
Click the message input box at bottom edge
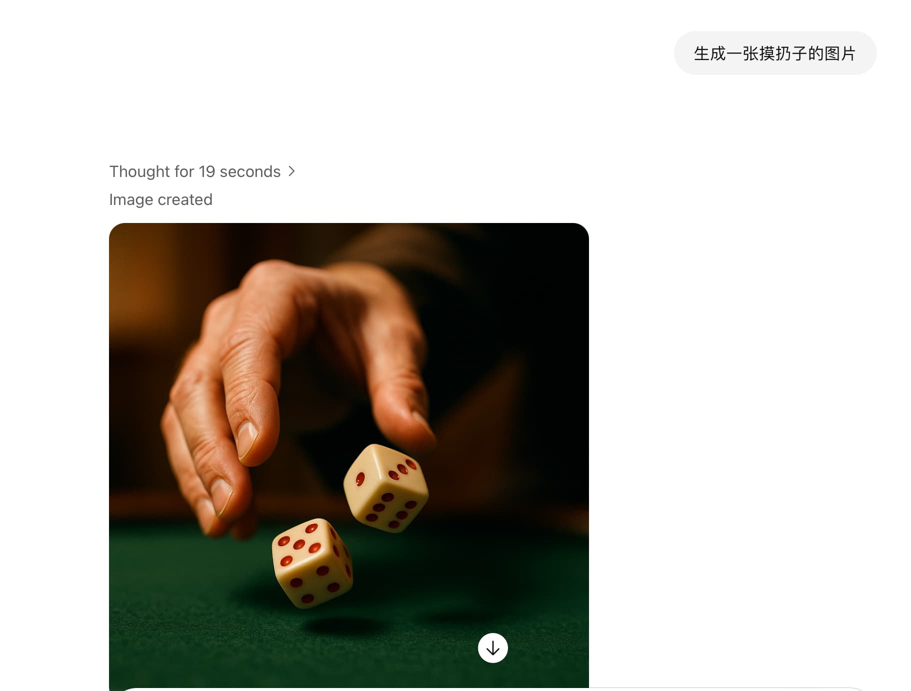pyautogui.click(x=492, y=689)
